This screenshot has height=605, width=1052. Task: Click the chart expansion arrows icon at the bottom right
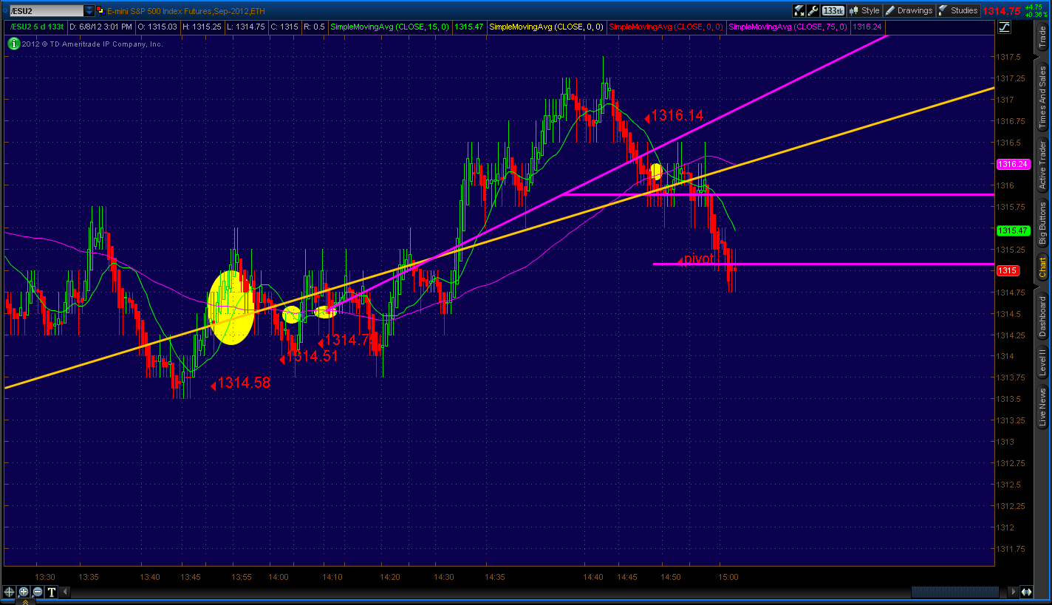point(1027,592)
